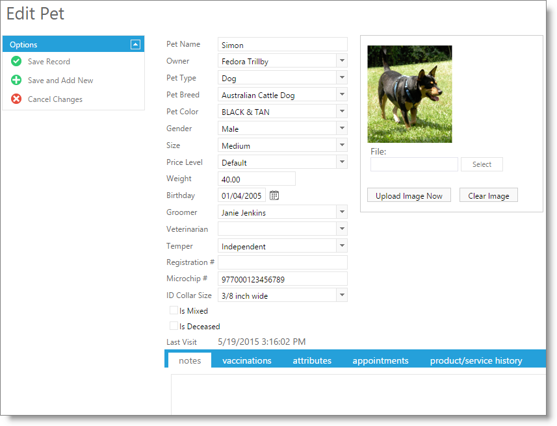
Task: Open the Veterinarian dropdown arrow
Action: point(342,229)
